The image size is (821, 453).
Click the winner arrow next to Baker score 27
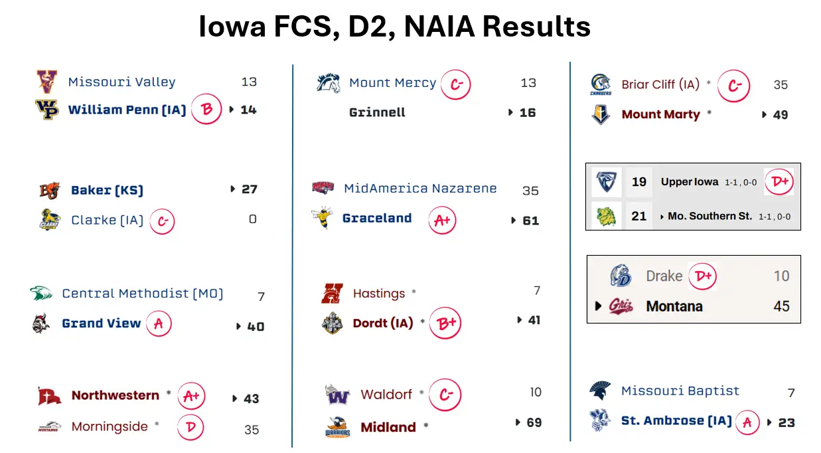pyautogui.click(x=233, y=189)
